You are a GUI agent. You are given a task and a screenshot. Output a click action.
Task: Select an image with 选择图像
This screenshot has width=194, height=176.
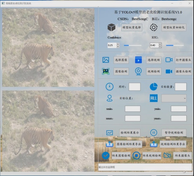click(121, 60)
